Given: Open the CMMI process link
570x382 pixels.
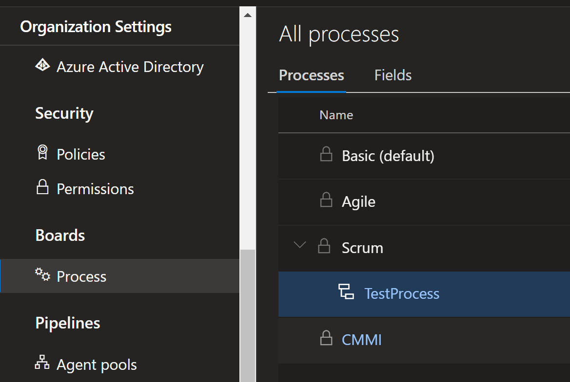Looking at the screenshot, I should (361, 339).
